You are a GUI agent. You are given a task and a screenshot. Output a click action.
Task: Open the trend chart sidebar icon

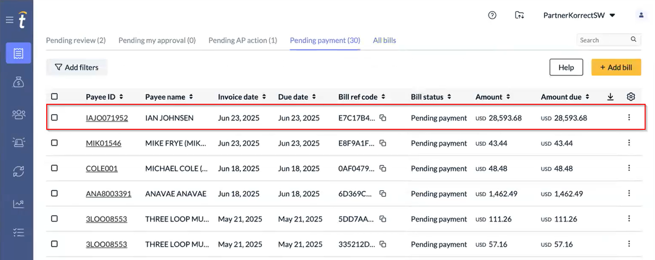(x=18, y=204)
